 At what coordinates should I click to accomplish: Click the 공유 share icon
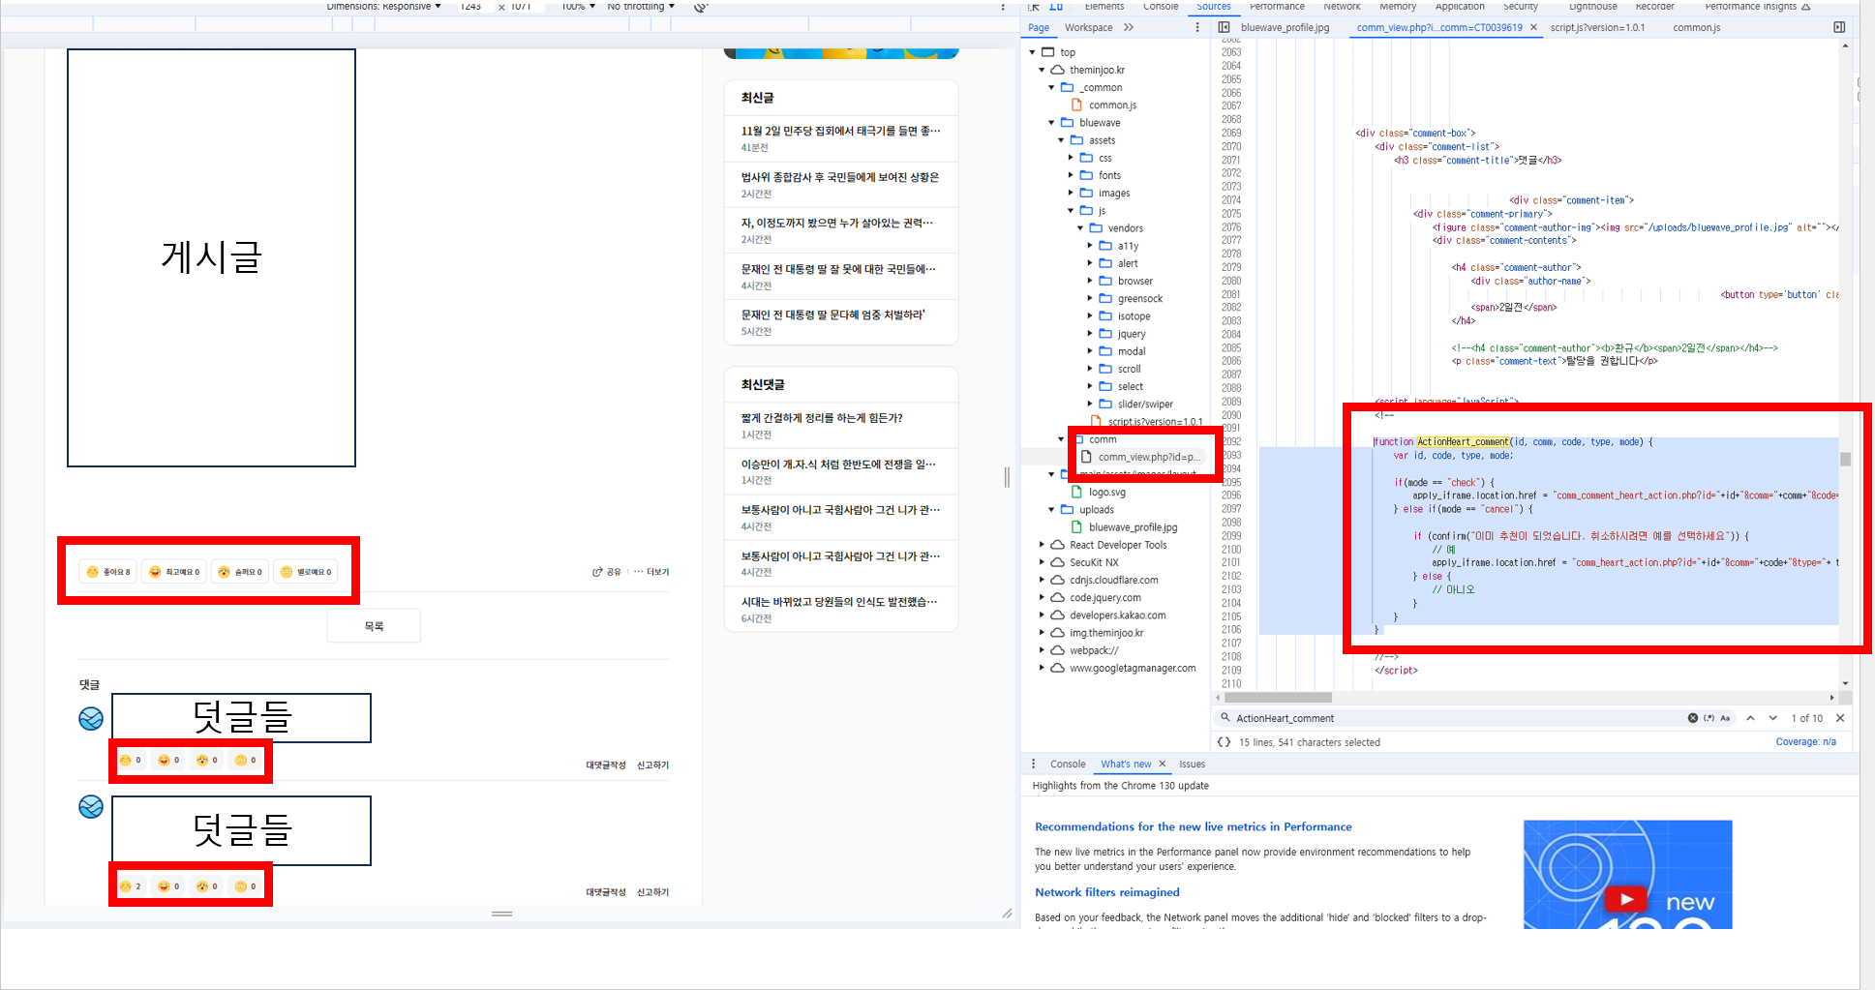pyautogui.click(x=598, y=572)
